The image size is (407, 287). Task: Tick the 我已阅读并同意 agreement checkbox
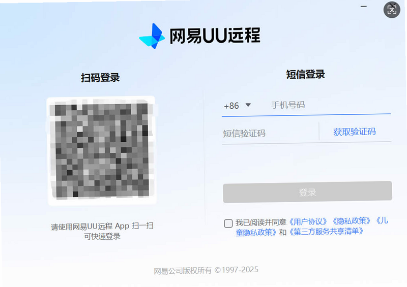point(228,223)
